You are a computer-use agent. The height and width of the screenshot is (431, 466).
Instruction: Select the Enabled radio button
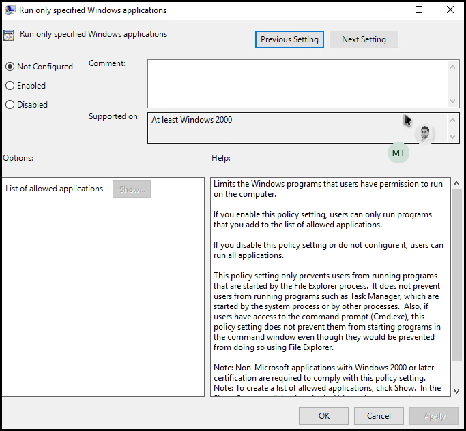(10, 85)
